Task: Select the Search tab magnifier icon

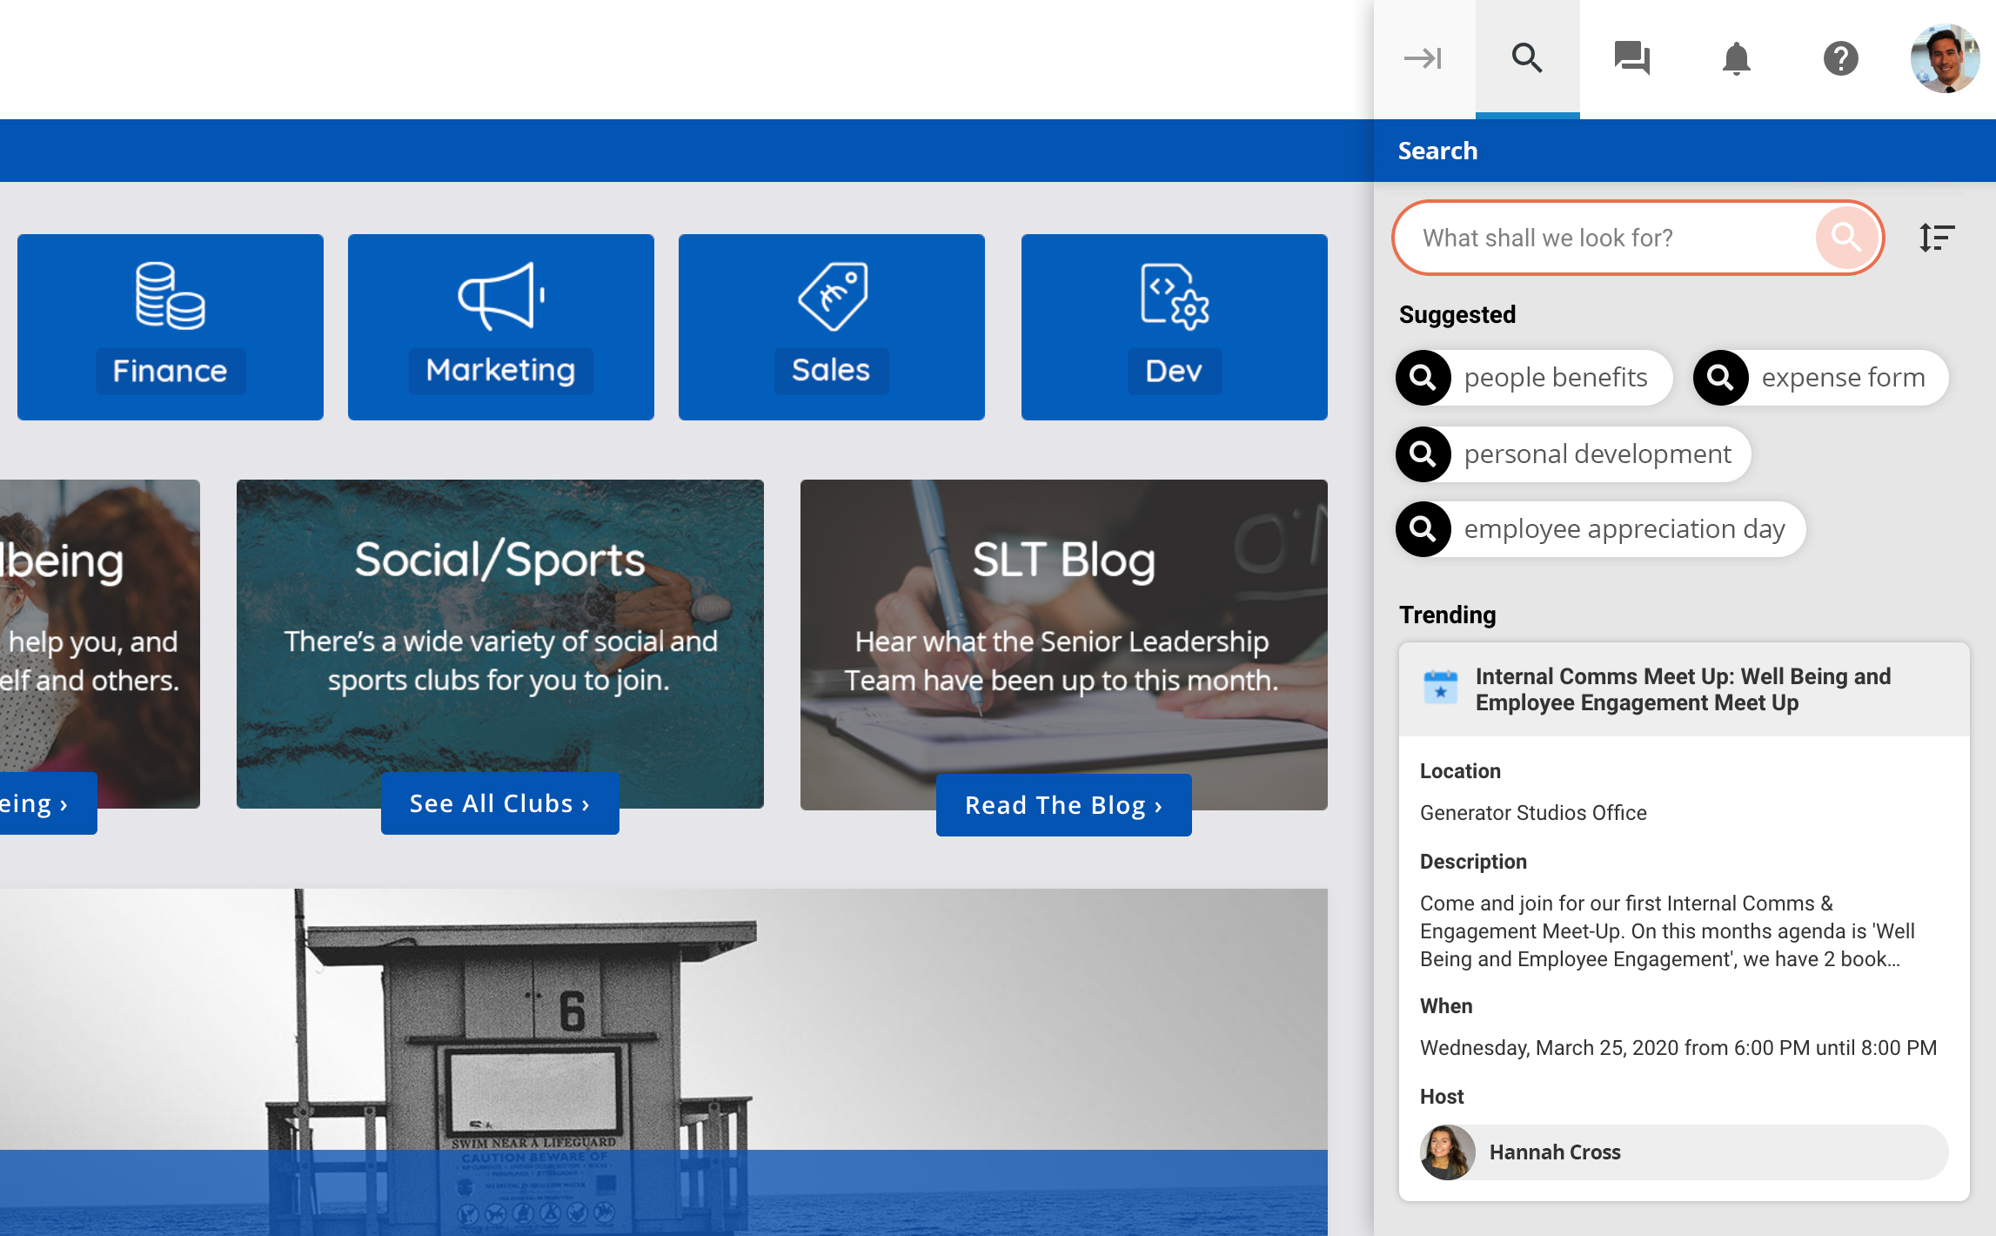Action: click(1527, 58)
